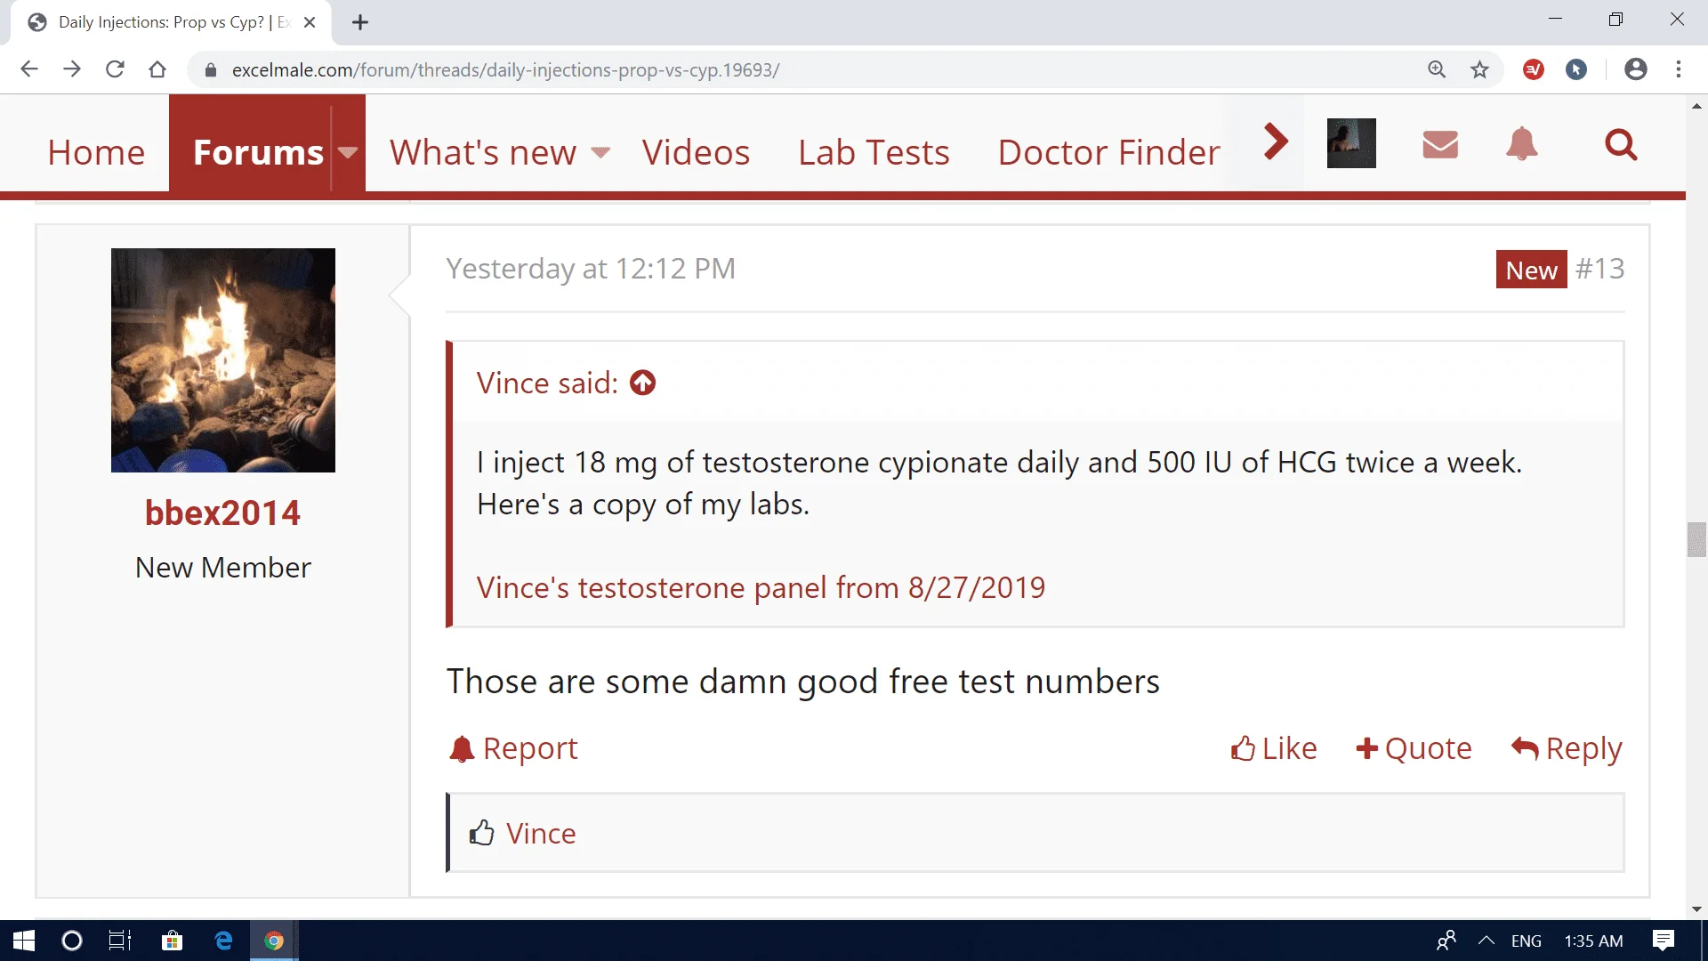Report this post
The height and width of the screenshot is (961, 1708).
click(513, 748)
